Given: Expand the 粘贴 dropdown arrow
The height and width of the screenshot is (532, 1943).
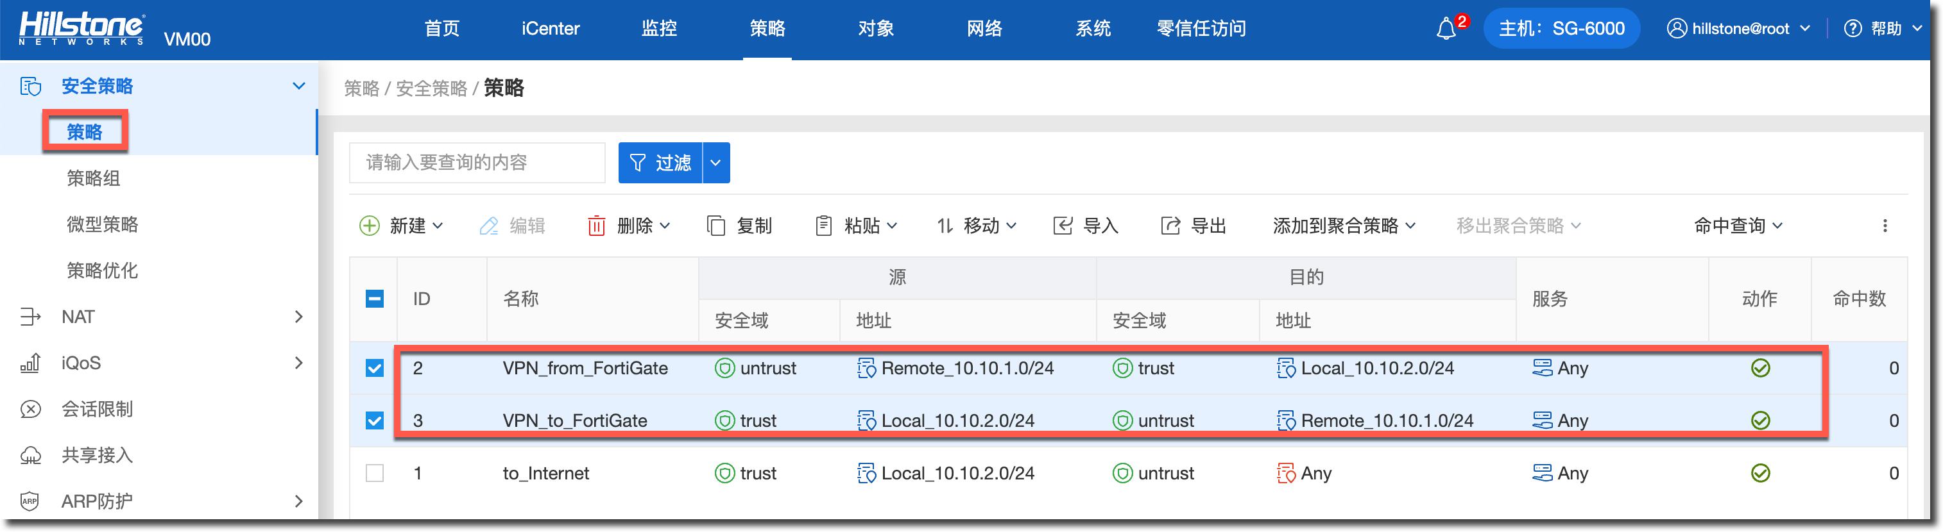Looking at the screenshot, I should pyautogui.click(x=893, y=226).
